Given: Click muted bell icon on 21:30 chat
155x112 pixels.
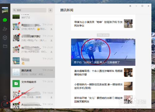Looking at the screenshot, I should tap(51, 52).
